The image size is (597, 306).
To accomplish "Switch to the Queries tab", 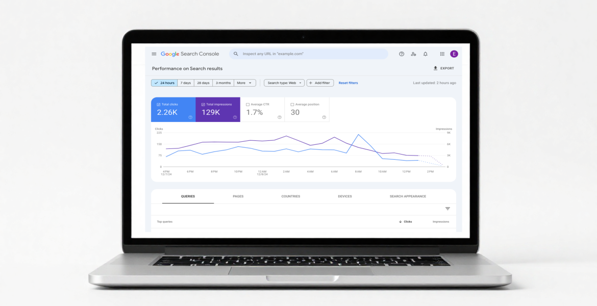I will [188, 196].
